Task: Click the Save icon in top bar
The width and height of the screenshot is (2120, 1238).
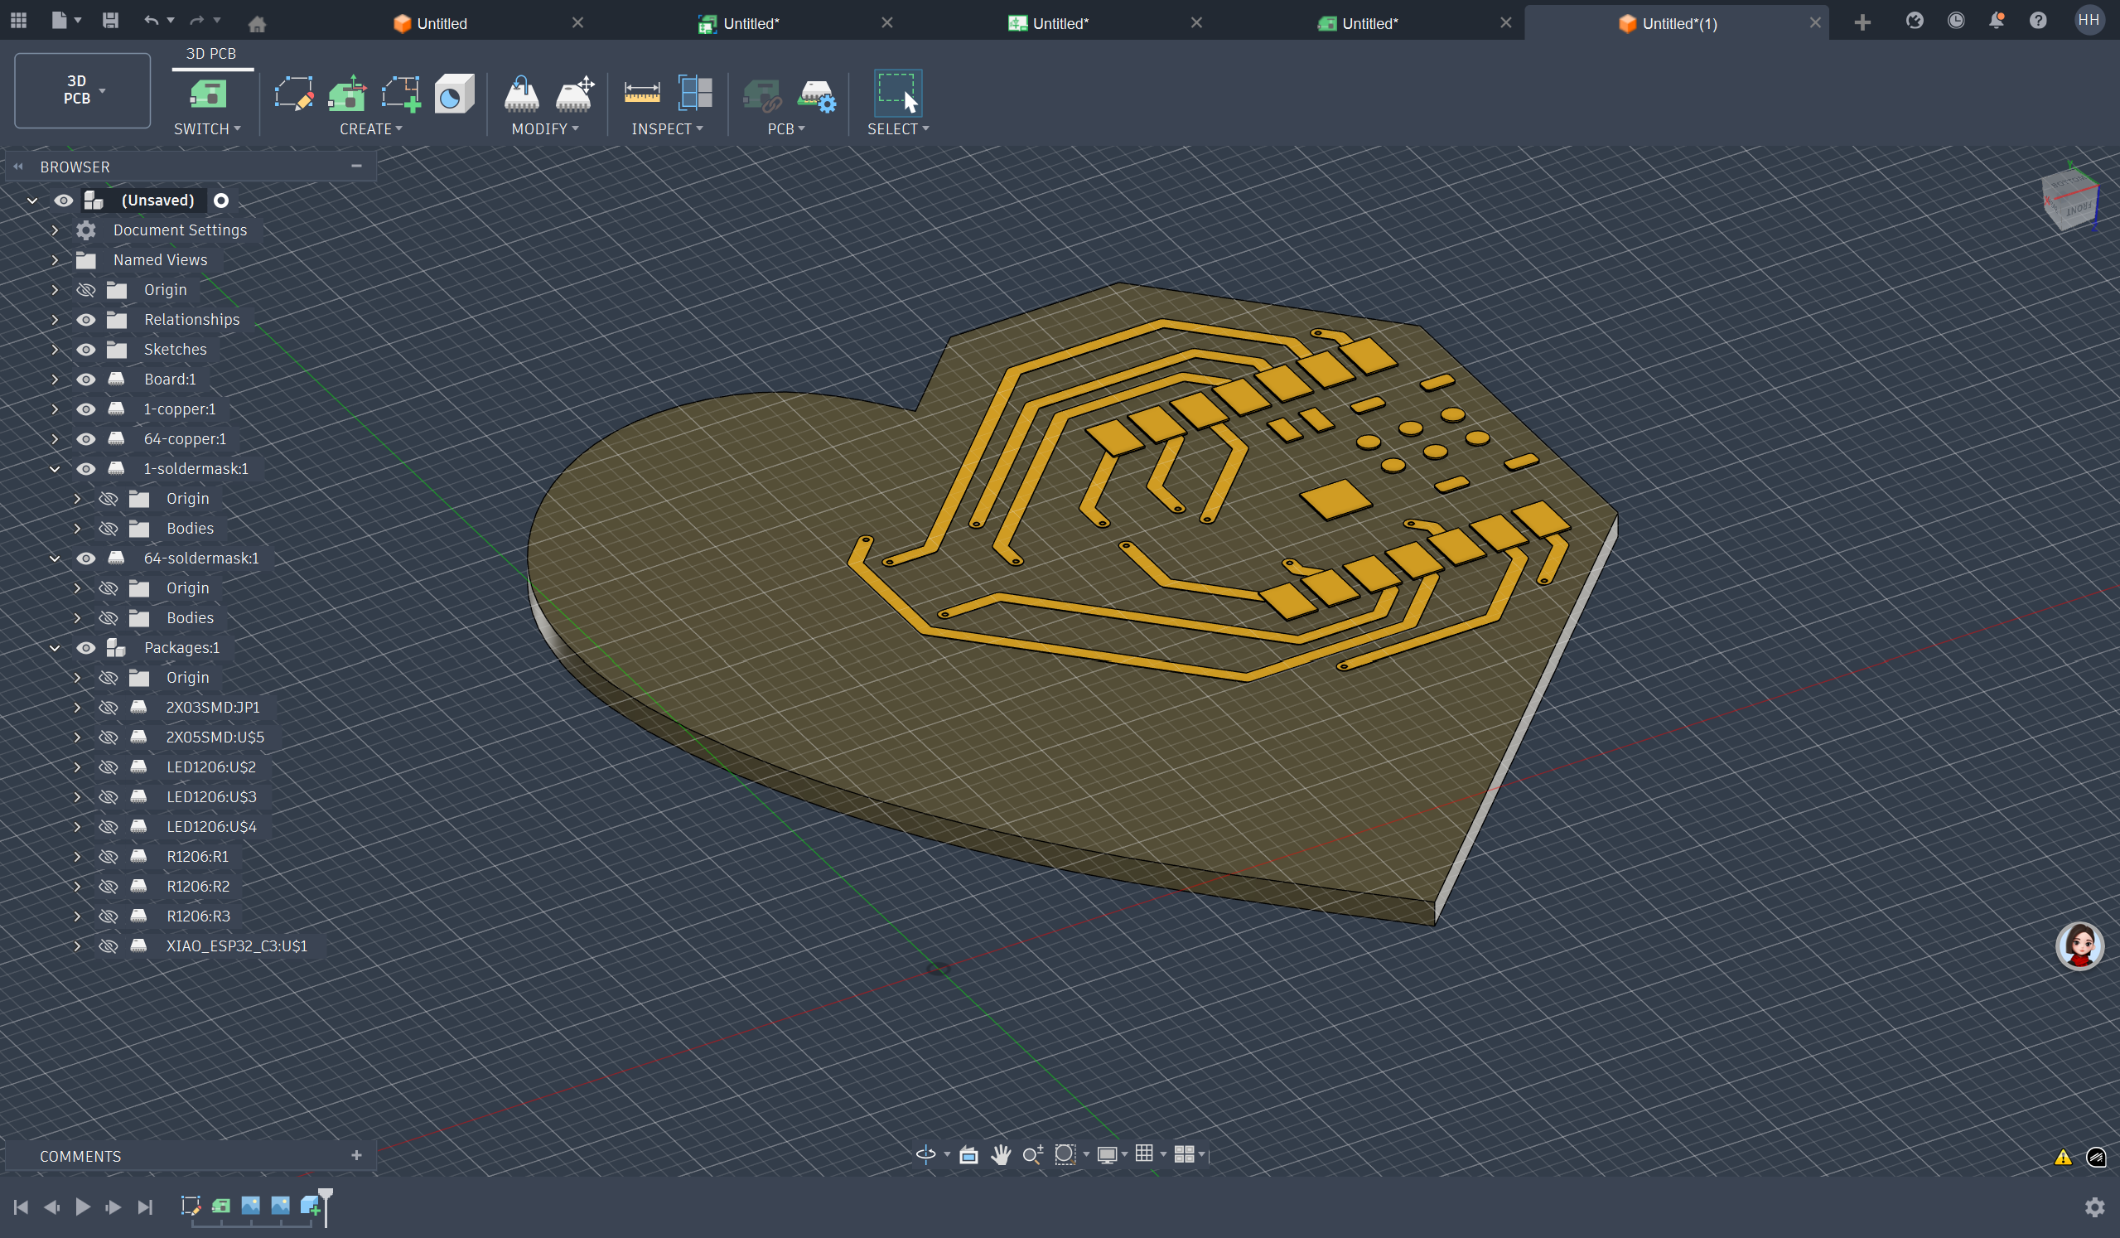Action: [x=110, y=20]
